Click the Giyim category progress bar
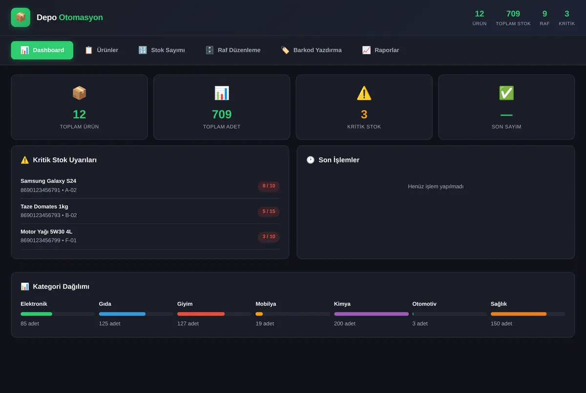 [x=214, y=314]
